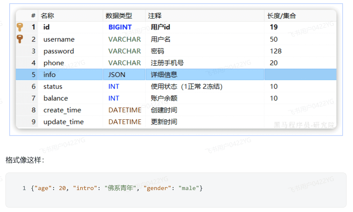Screen dimensions: 353x212
Task: Click the brown key icon beside username
Action: click(x=20, y=39)
